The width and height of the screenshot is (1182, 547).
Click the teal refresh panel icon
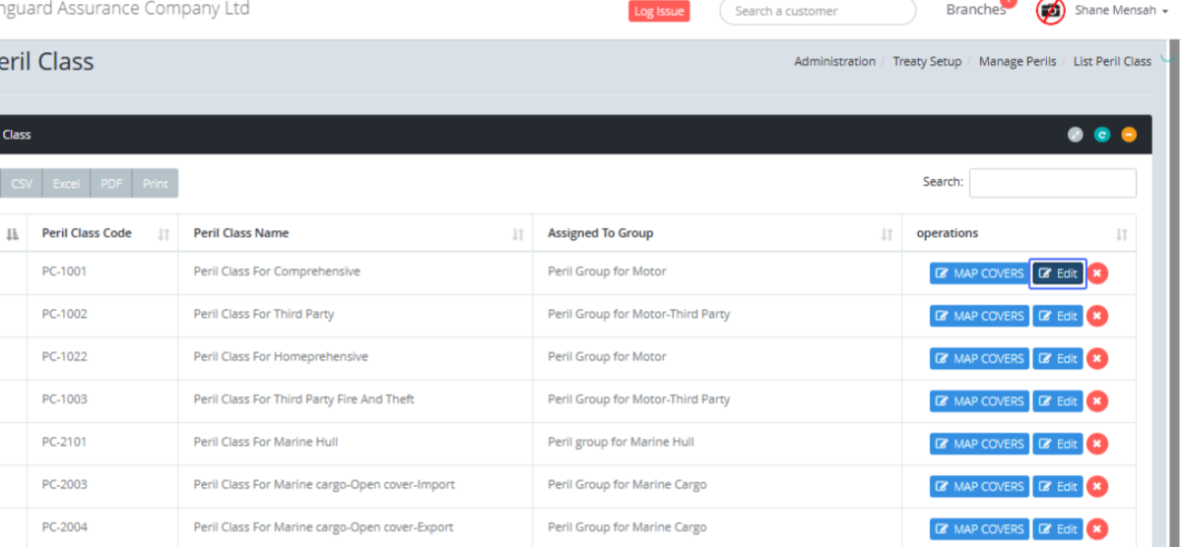pyautogui.click(x=1102, y=135)
